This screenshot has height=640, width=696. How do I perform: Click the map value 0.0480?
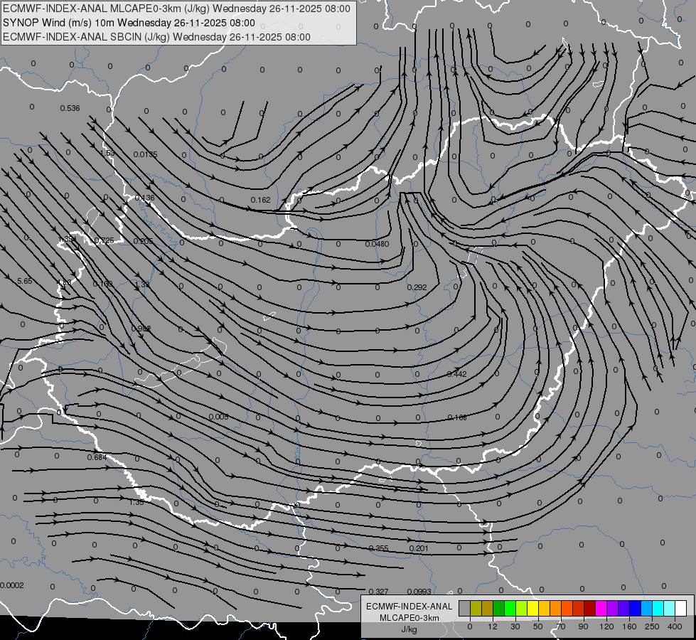coord(378,244)
